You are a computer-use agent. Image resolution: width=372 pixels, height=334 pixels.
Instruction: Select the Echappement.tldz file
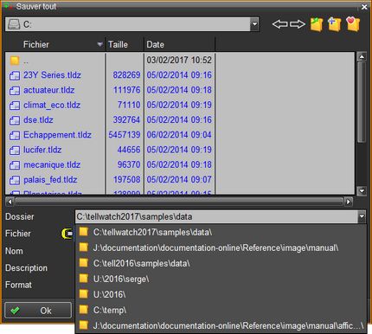click(x=57, y=135)
